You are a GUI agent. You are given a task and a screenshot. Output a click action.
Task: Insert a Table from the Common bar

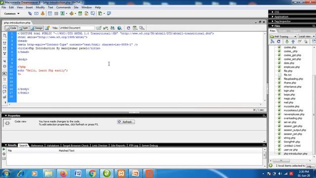[50, 13]
